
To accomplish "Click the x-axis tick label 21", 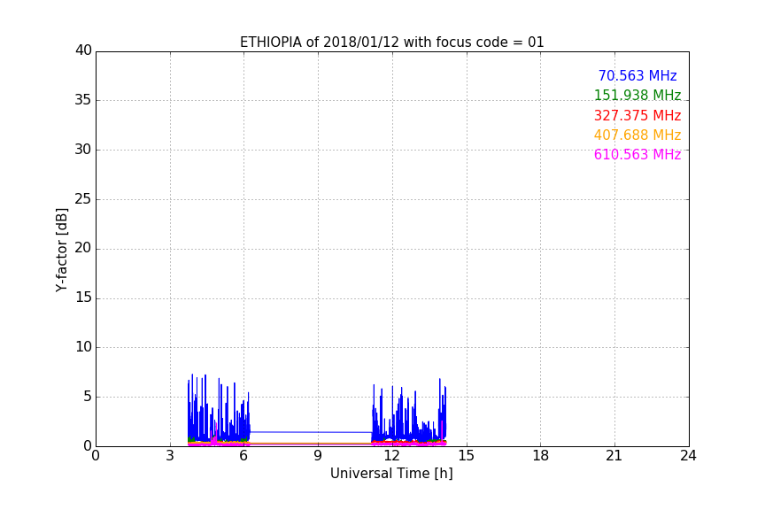I will point(614,456).
